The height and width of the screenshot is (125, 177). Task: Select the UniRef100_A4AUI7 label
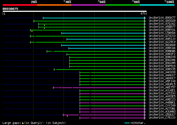coord(162,75)
